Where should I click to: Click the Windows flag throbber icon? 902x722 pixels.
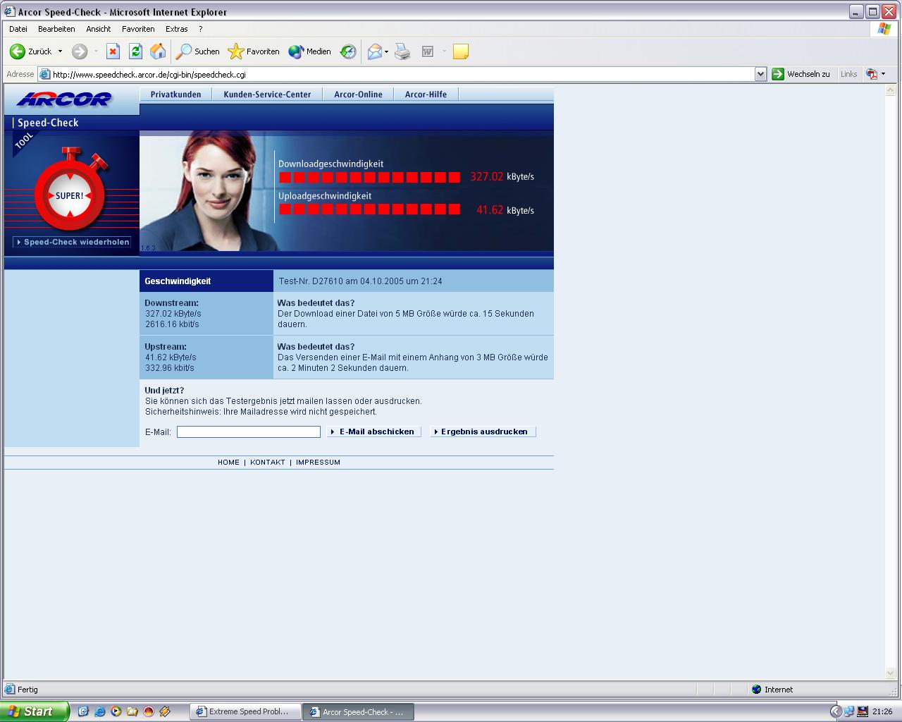[884, 29]
